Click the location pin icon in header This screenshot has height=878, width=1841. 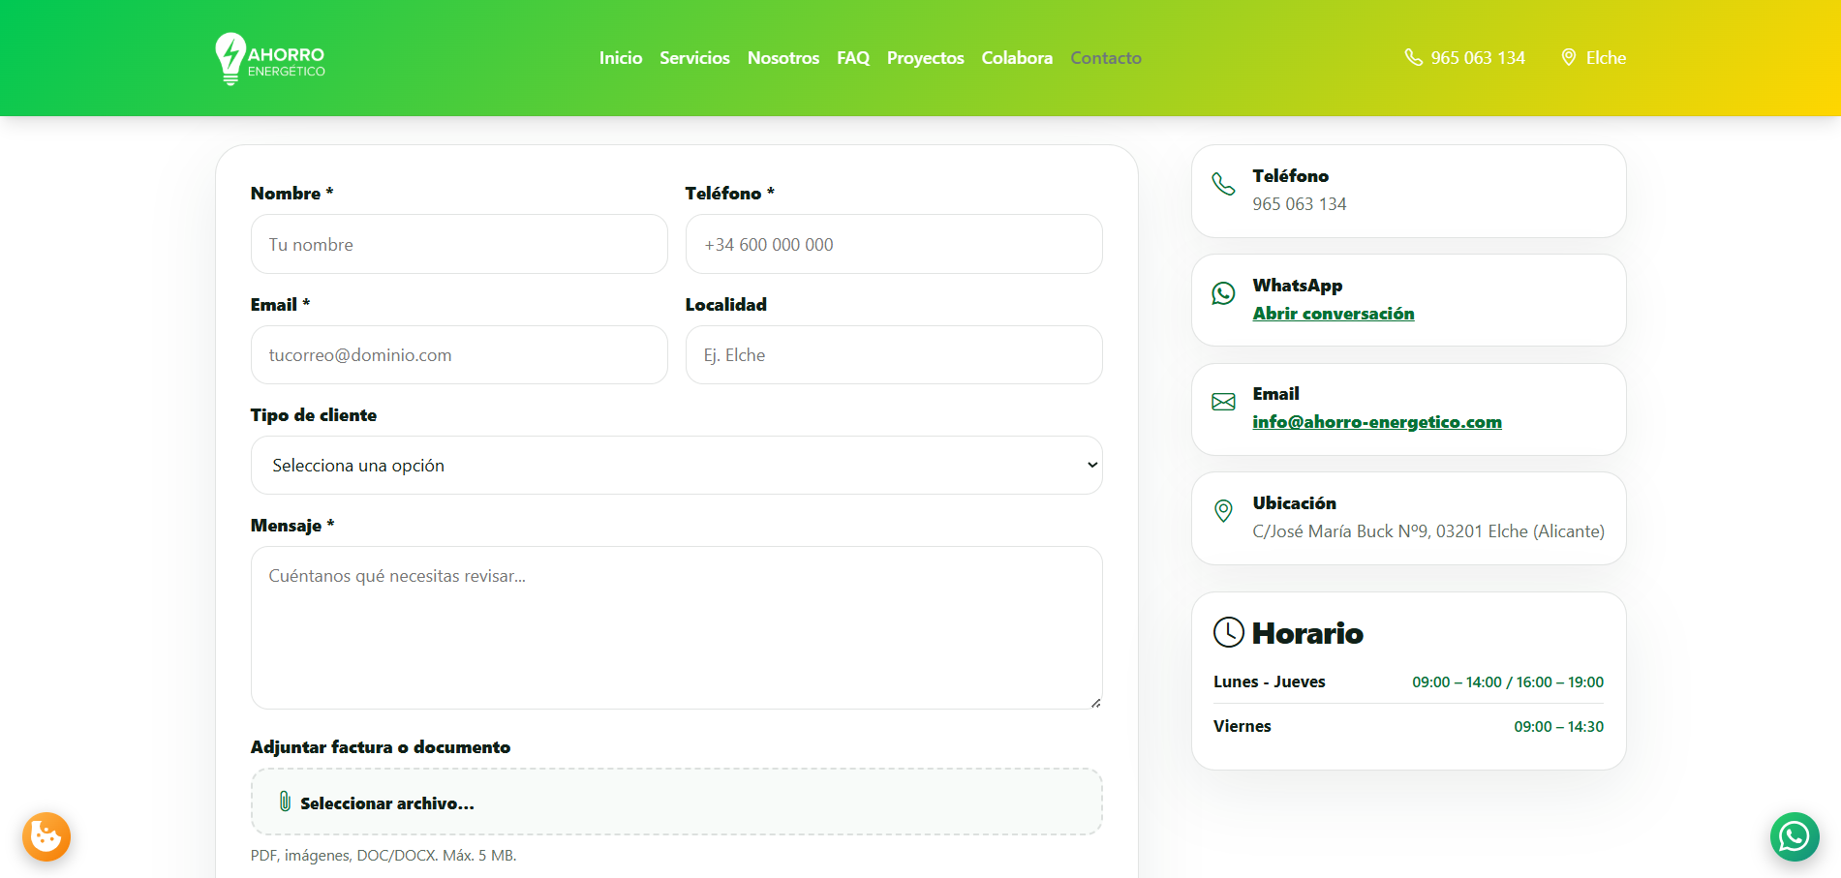tap(1569, 58)
